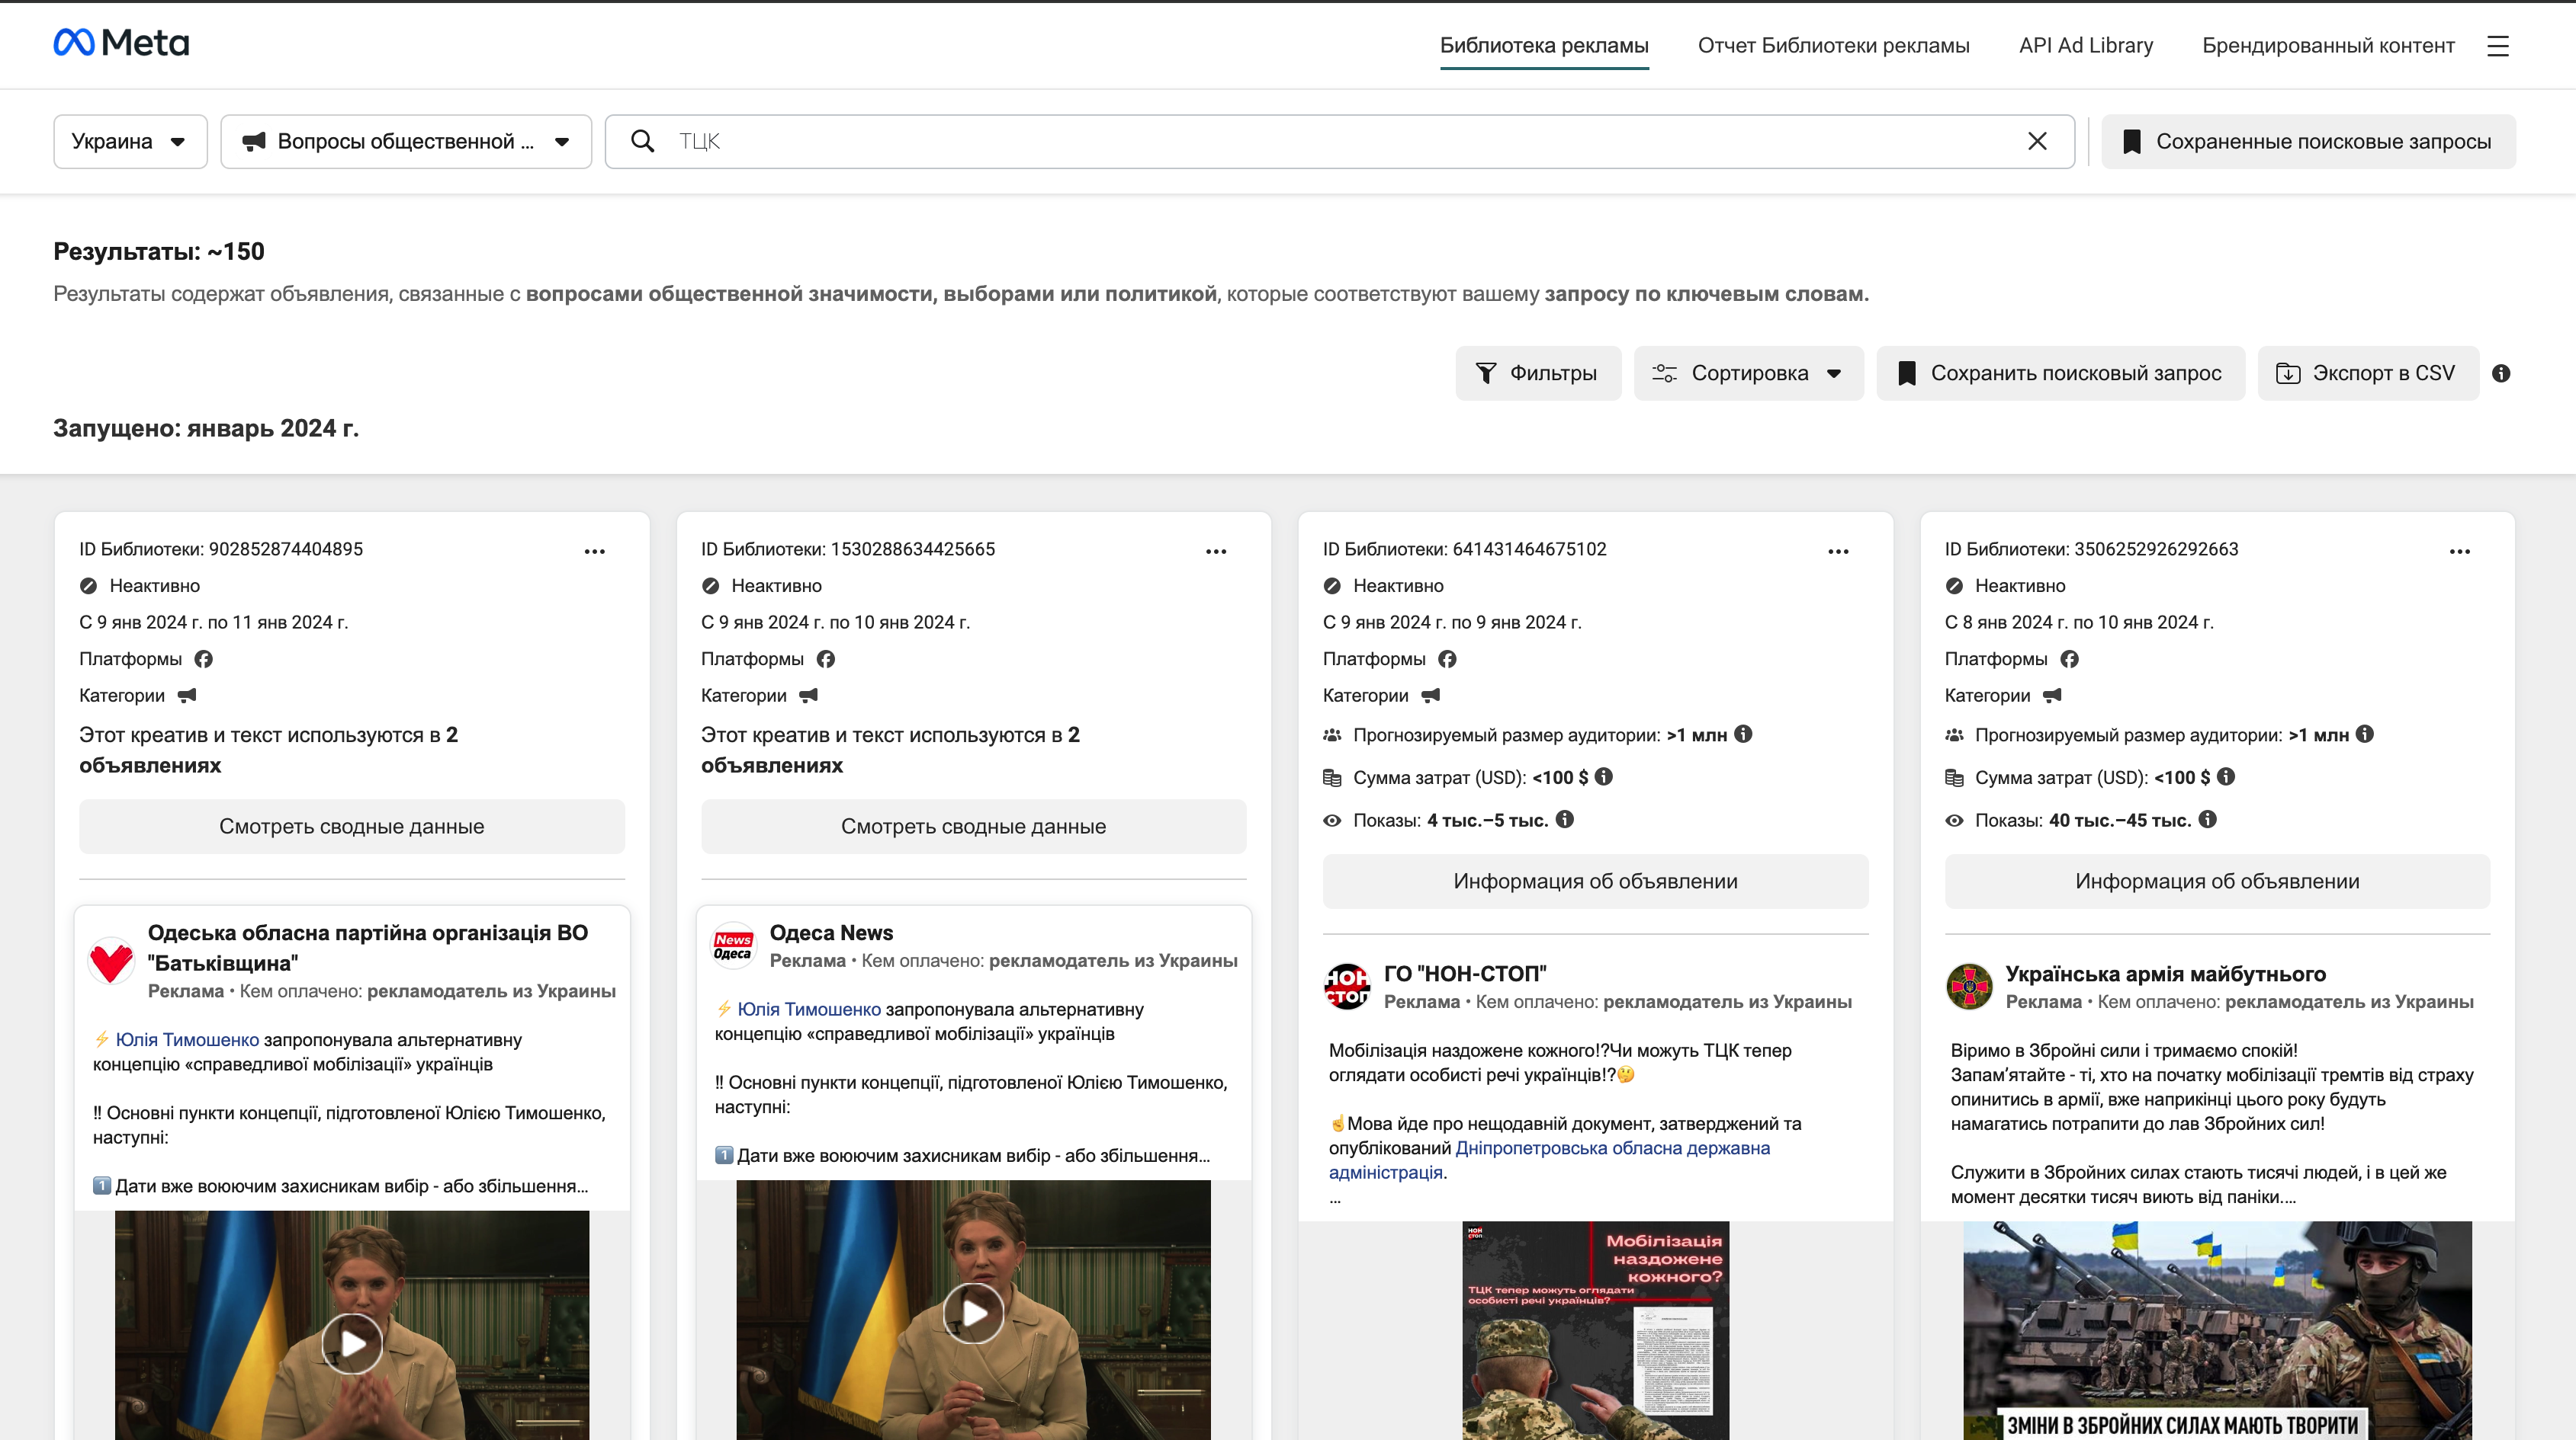Click Facebook platform icon in ad 902852874404895

[203, 658]
